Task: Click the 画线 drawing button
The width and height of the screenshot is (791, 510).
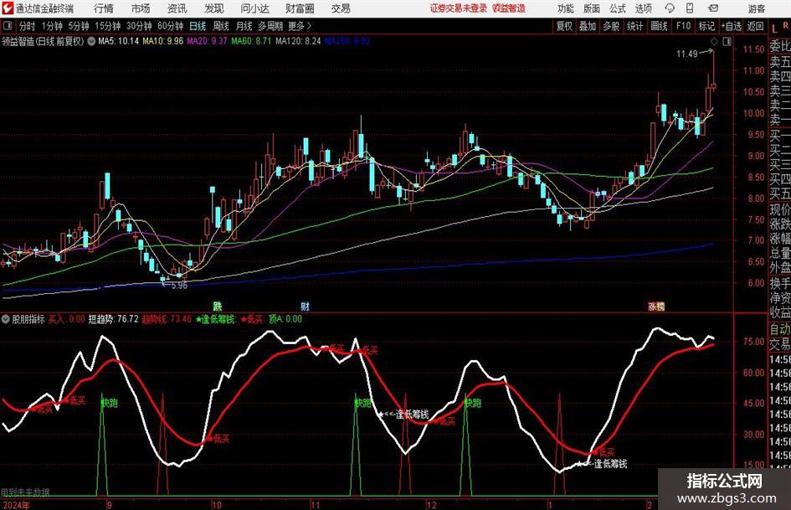Action: [x=659, y=26]
